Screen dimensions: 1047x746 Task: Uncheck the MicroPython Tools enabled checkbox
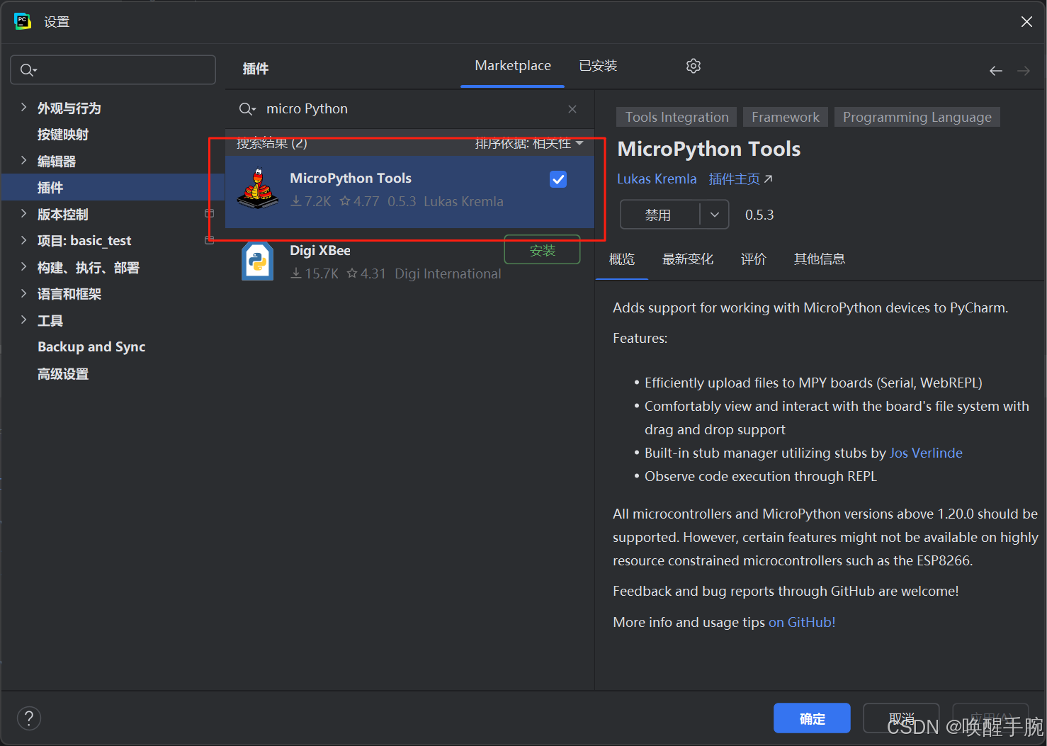point(558,179)
